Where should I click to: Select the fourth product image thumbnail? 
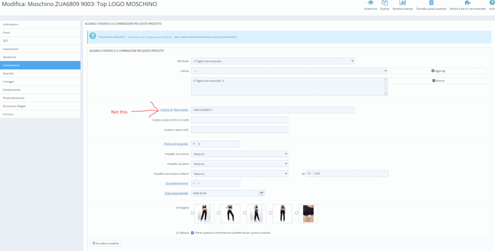(282, 213)
